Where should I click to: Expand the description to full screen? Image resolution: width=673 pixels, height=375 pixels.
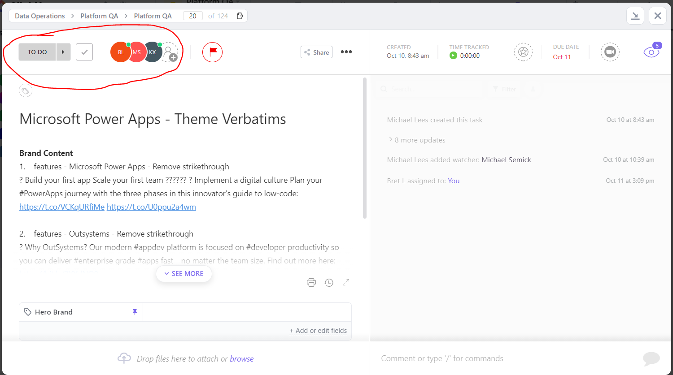coord(346,282)
